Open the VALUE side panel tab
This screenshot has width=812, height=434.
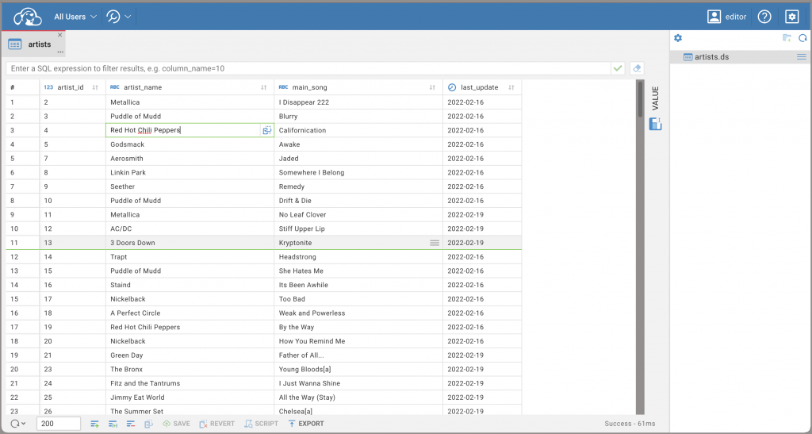[656, 98]
